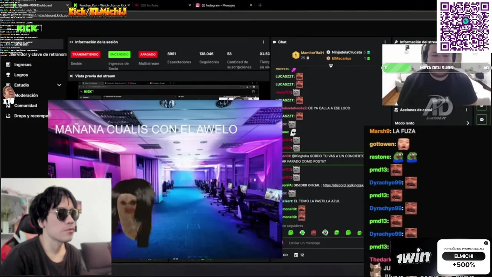This screenshot has width=492, height=277.
Task: Click the Vista previa del stream icon
Action: [x=71, y=76]
